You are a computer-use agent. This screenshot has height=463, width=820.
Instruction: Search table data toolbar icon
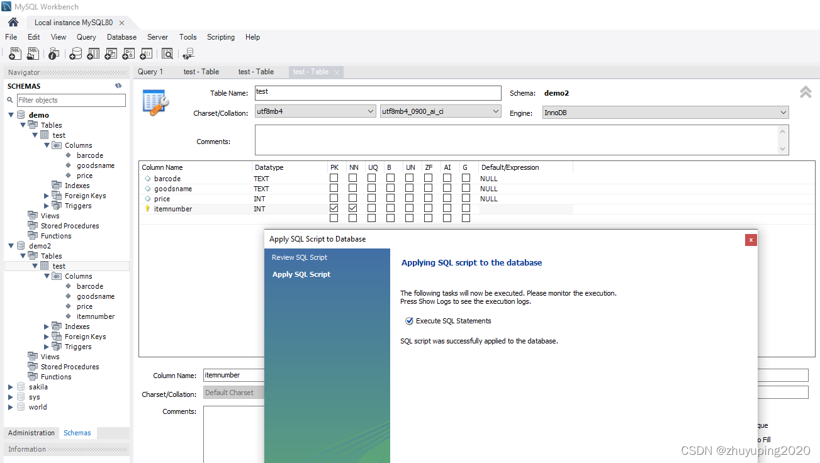[x=167, y=54]
